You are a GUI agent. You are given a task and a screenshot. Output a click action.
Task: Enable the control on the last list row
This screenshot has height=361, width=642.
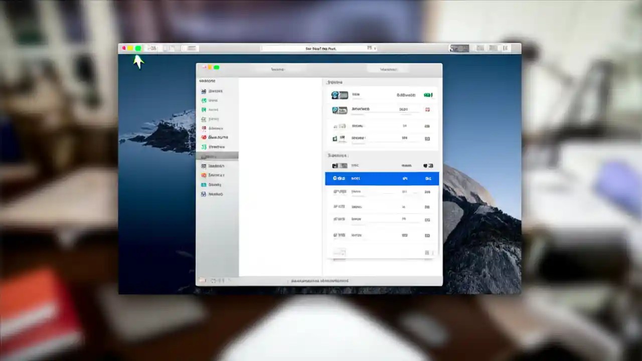coord(427,235)
